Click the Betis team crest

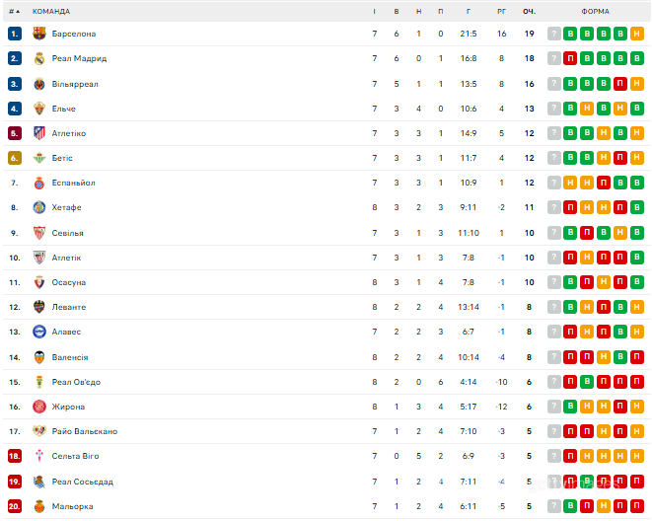pos(39,158)
